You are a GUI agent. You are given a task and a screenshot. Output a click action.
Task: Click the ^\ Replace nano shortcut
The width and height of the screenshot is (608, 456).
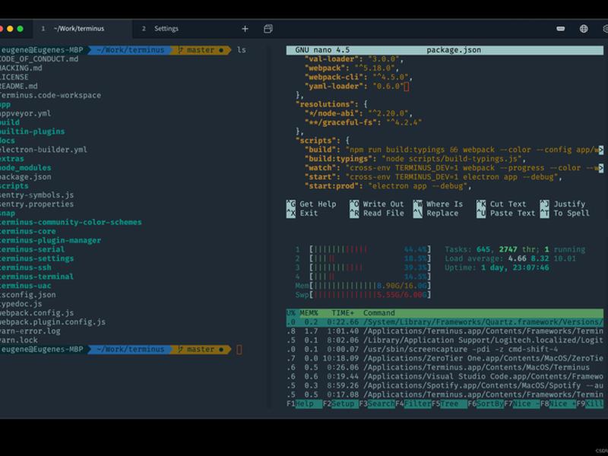point(435,214)
